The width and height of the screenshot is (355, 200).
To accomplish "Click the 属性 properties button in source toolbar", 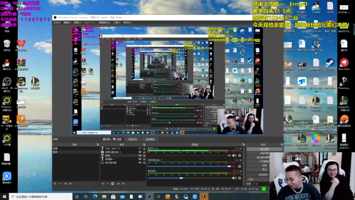I will tap(106, 139).
